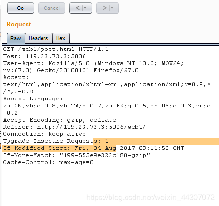Click the Referer header line
This screenshot has width=219, height=206.
tap(75, 127)
